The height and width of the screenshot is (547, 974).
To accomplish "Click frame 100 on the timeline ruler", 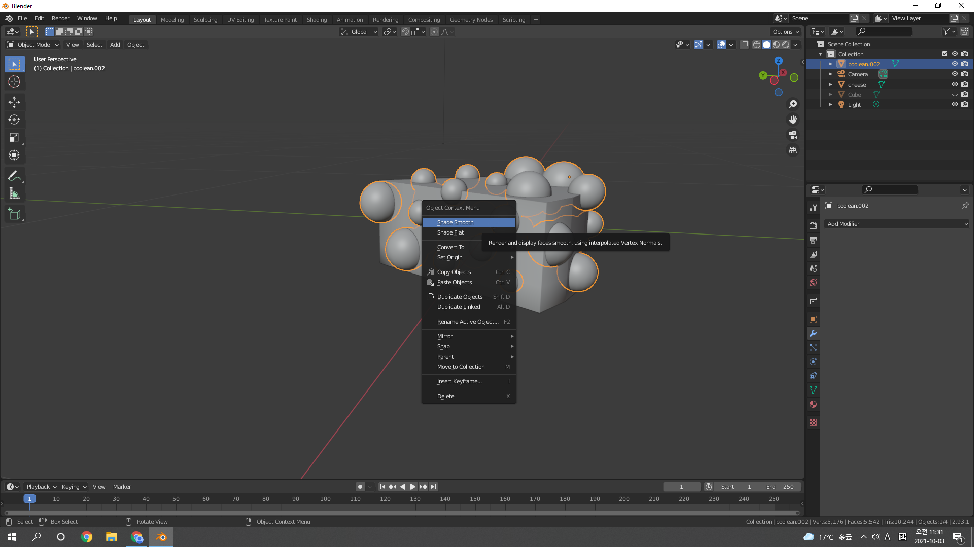I will (325, 499).
